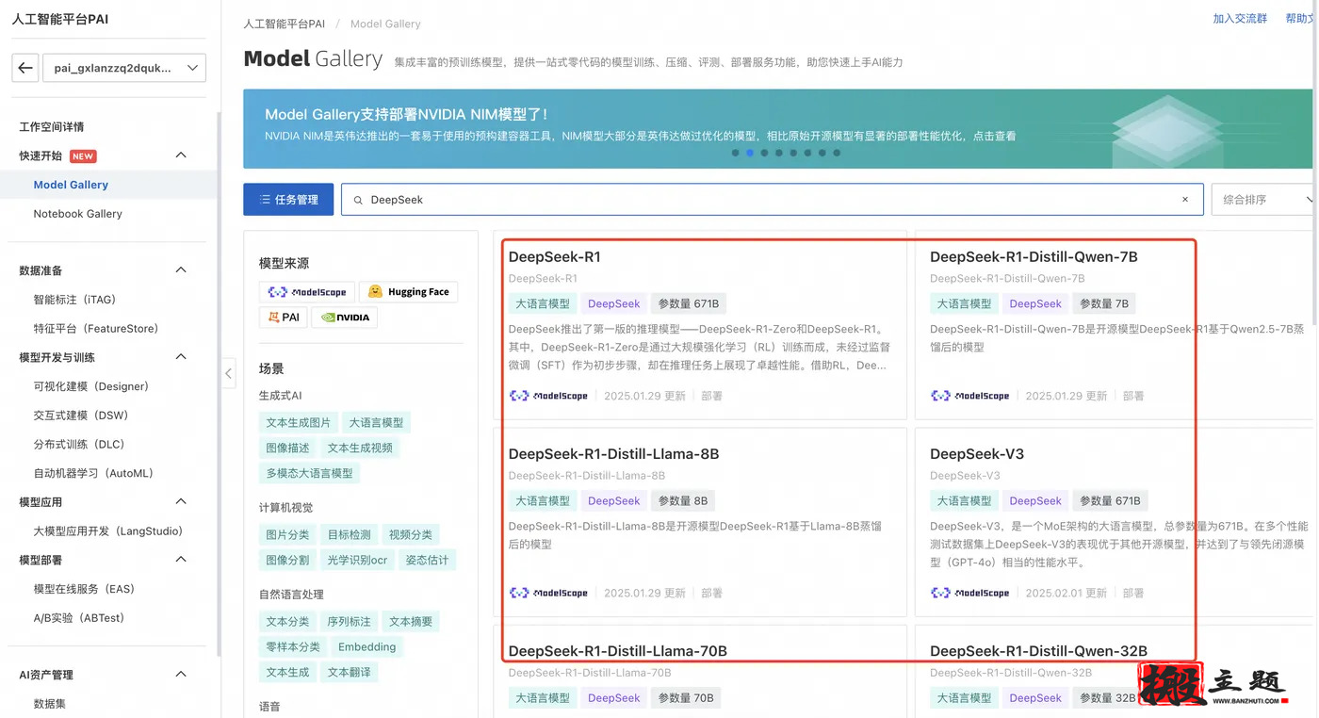Open the 综合排序 sort dropdown

pyautogui.click(x=1262, y=200)
